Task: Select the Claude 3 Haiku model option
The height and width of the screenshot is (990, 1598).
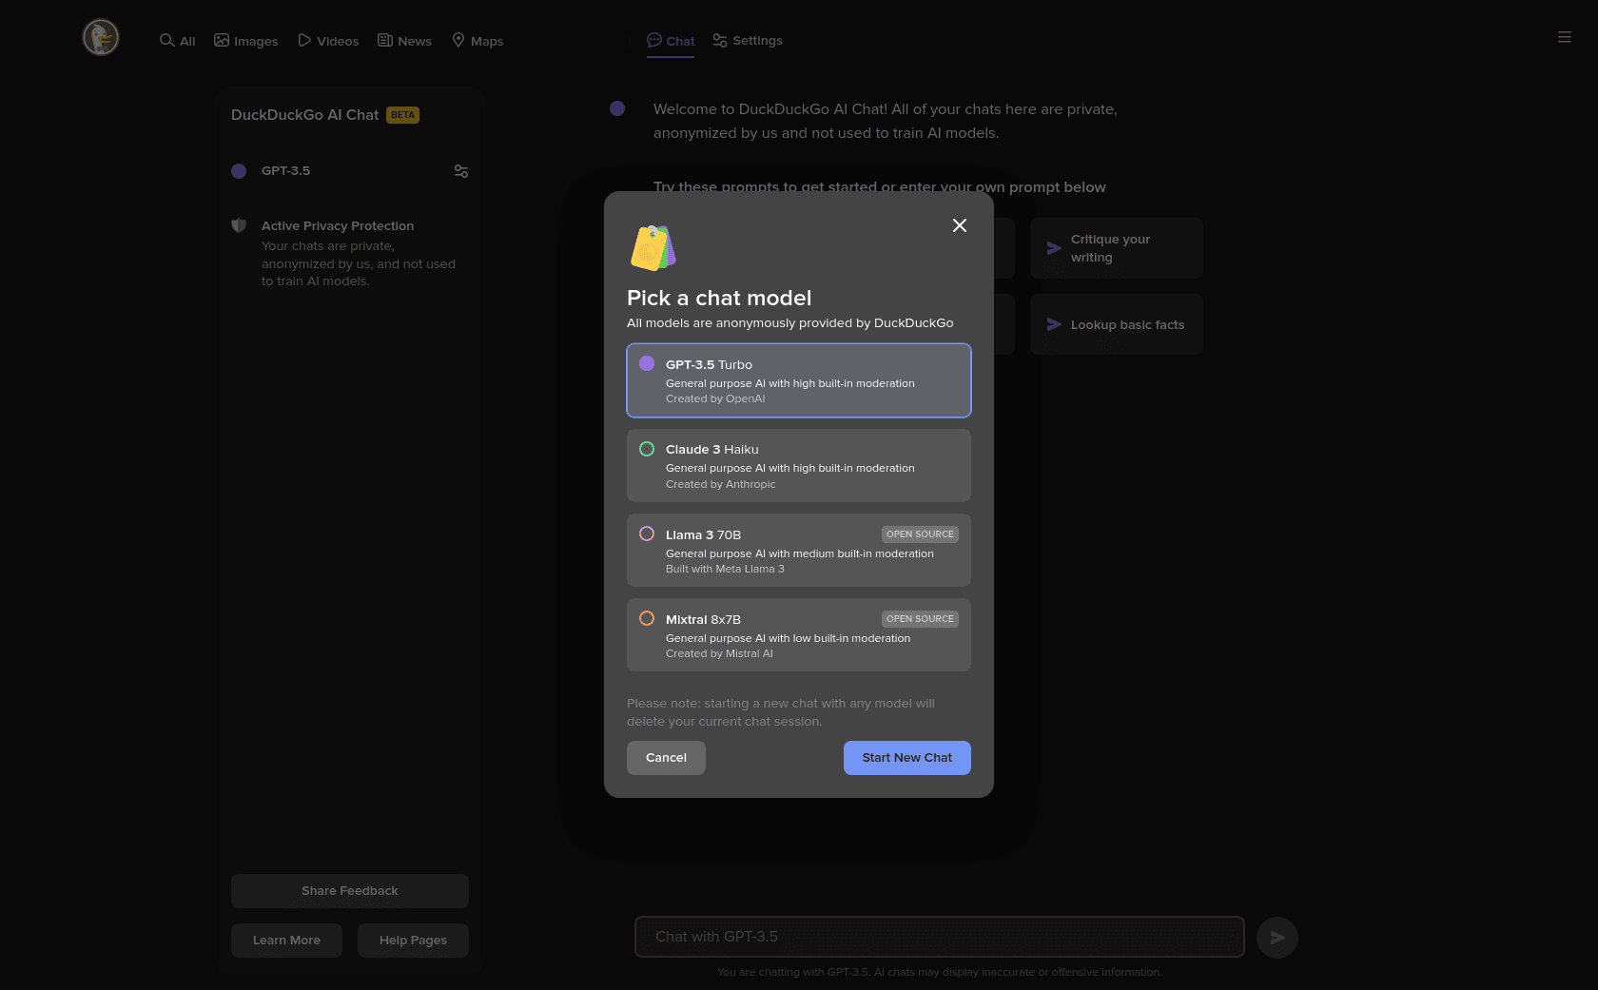Action: click(799, 465)
